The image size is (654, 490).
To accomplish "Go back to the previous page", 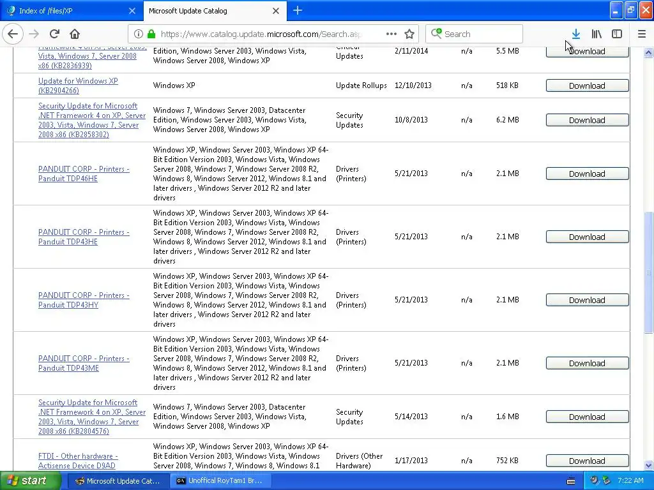I will 13,34.
